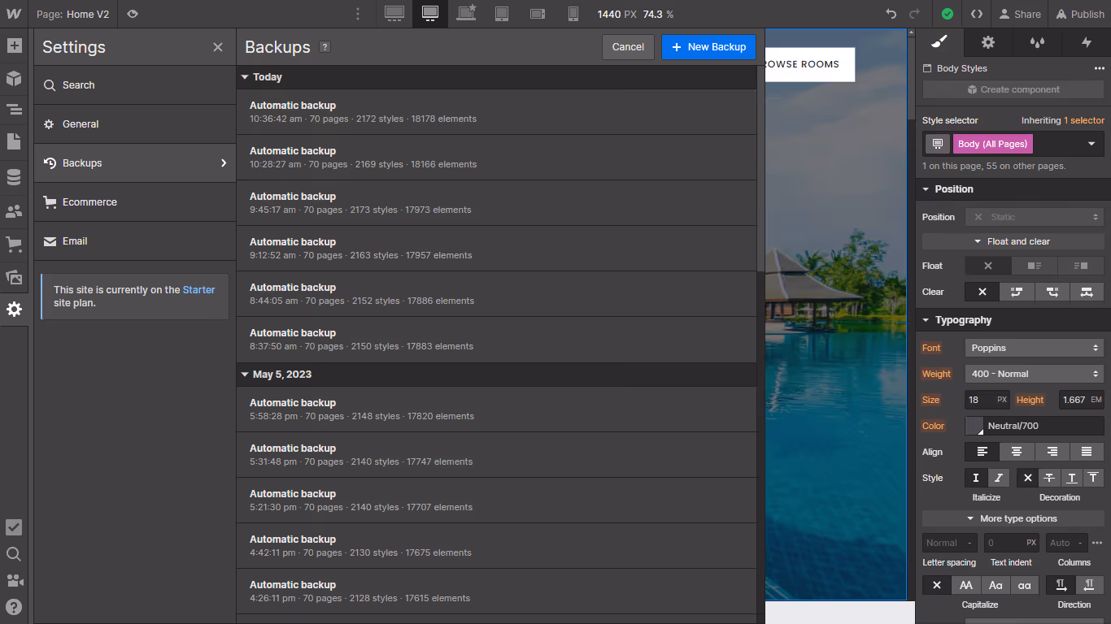This screenshot has width=1111, height=624.
Task: Click the Redo arrow
Action: tap(915, 14)
